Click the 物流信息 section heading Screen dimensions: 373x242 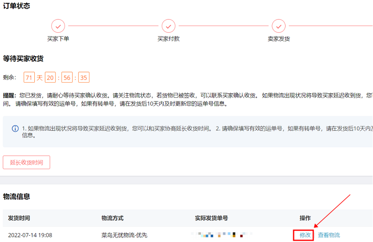coord(16,197)
